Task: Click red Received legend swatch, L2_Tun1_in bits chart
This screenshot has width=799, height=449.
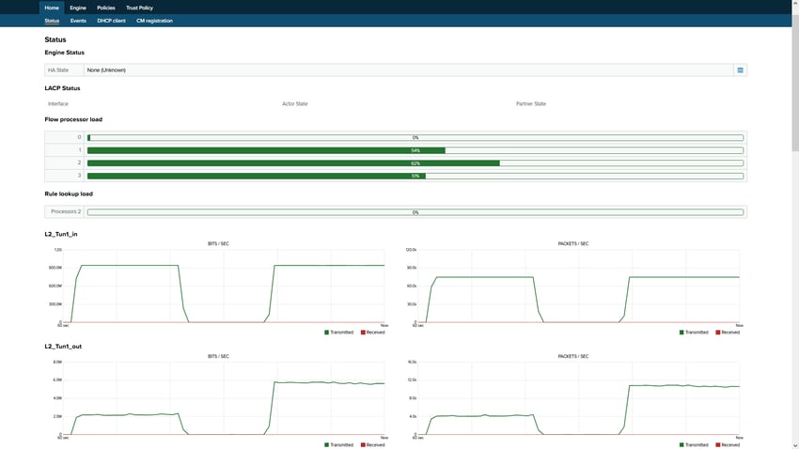Action: [x=362, y=332]
